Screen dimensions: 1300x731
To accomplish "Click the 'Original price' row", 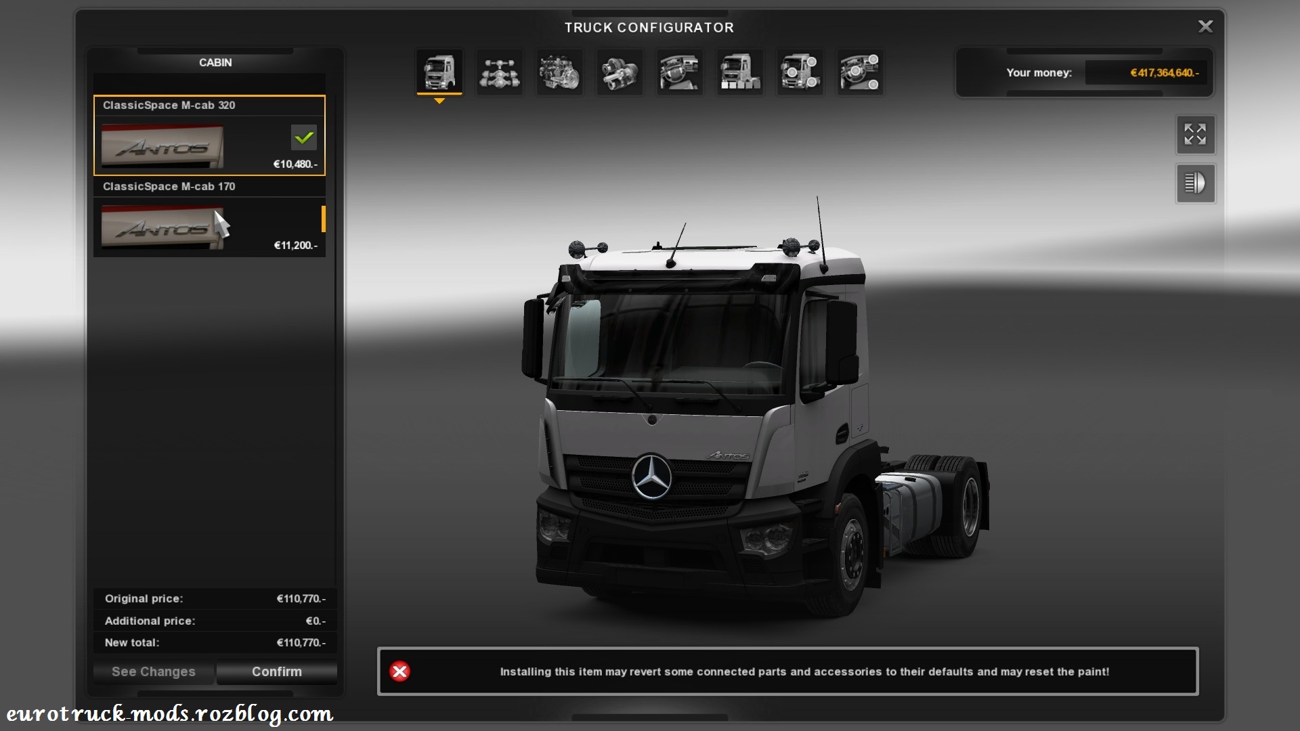I will pyautogui.click(x=215, y=598).
